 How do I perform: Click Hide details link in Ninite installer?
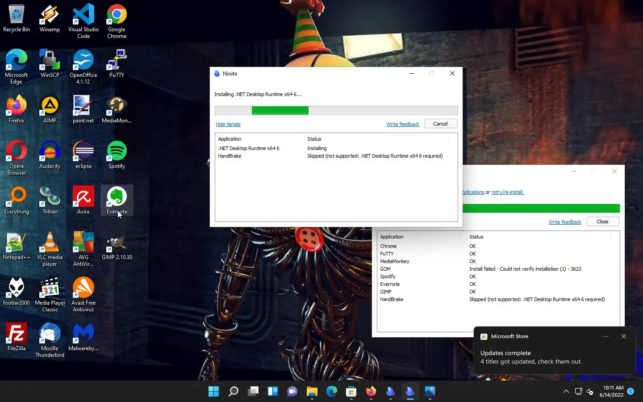click(x=228, y=124)
